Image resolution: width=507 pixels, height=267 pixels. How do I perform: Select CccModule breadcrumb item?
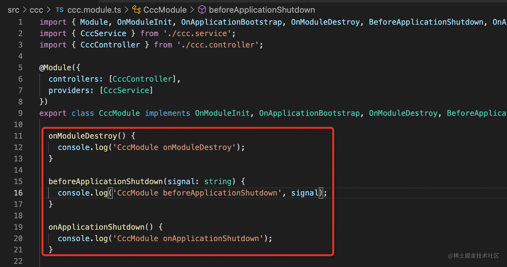coord(165,10)
